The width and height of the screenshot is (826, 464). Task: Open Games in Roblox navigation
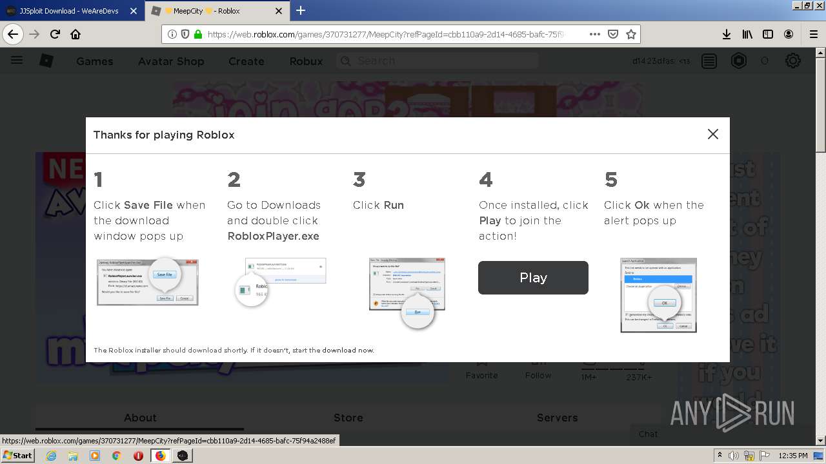pos(94,61)
